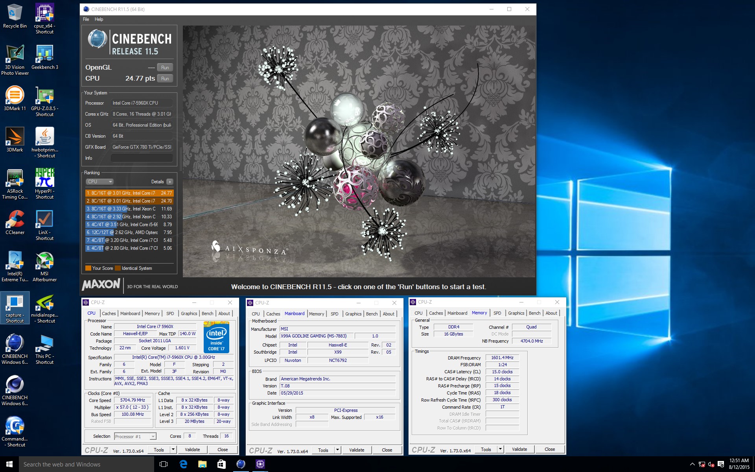This screenshot has height=472, width=755.
Task: Switch to Caches tab in left CPU-Z
Action: tap(109, 313)
